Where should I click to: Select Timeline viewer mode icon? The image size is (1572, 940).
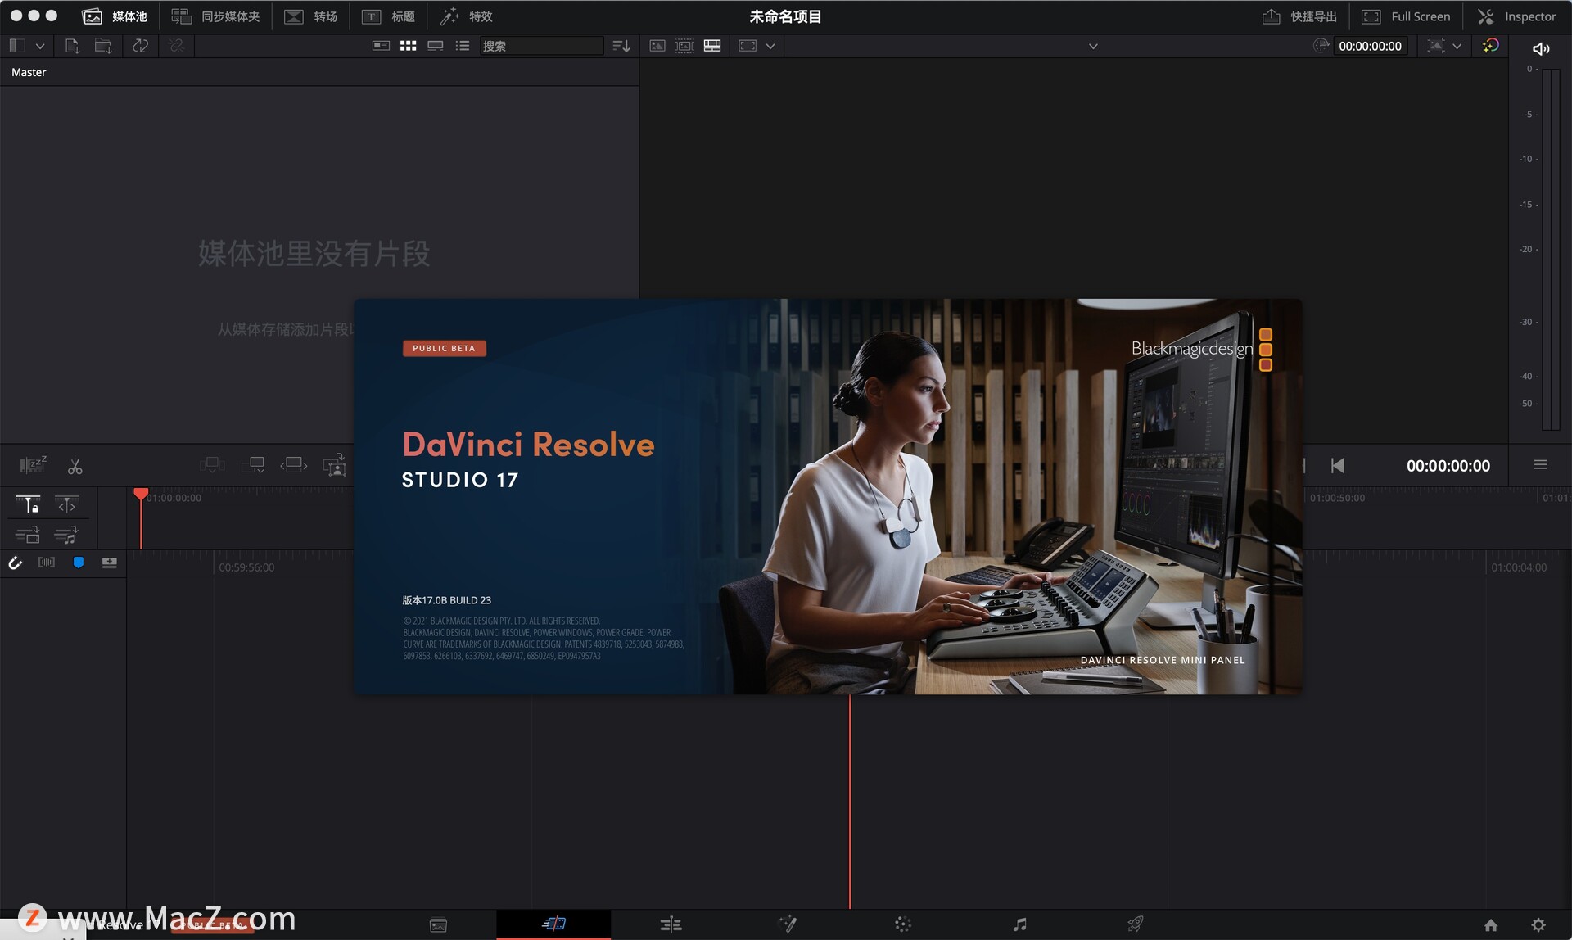click(x=712, y=46)
